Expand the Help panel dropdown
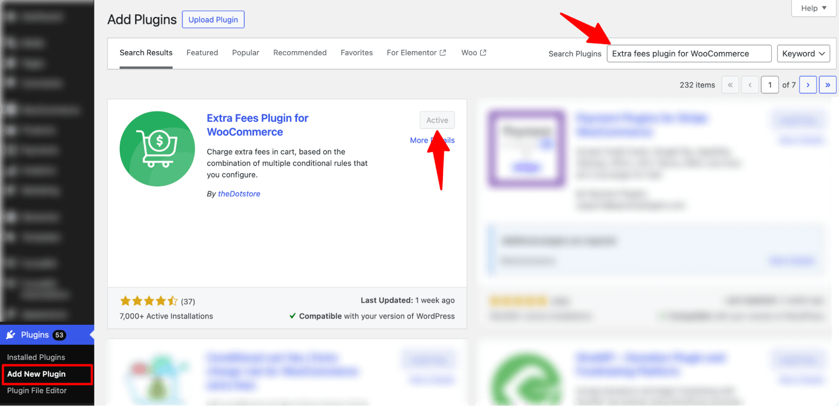Viewport: 839px width, 406px height. [x=813, y=8]
